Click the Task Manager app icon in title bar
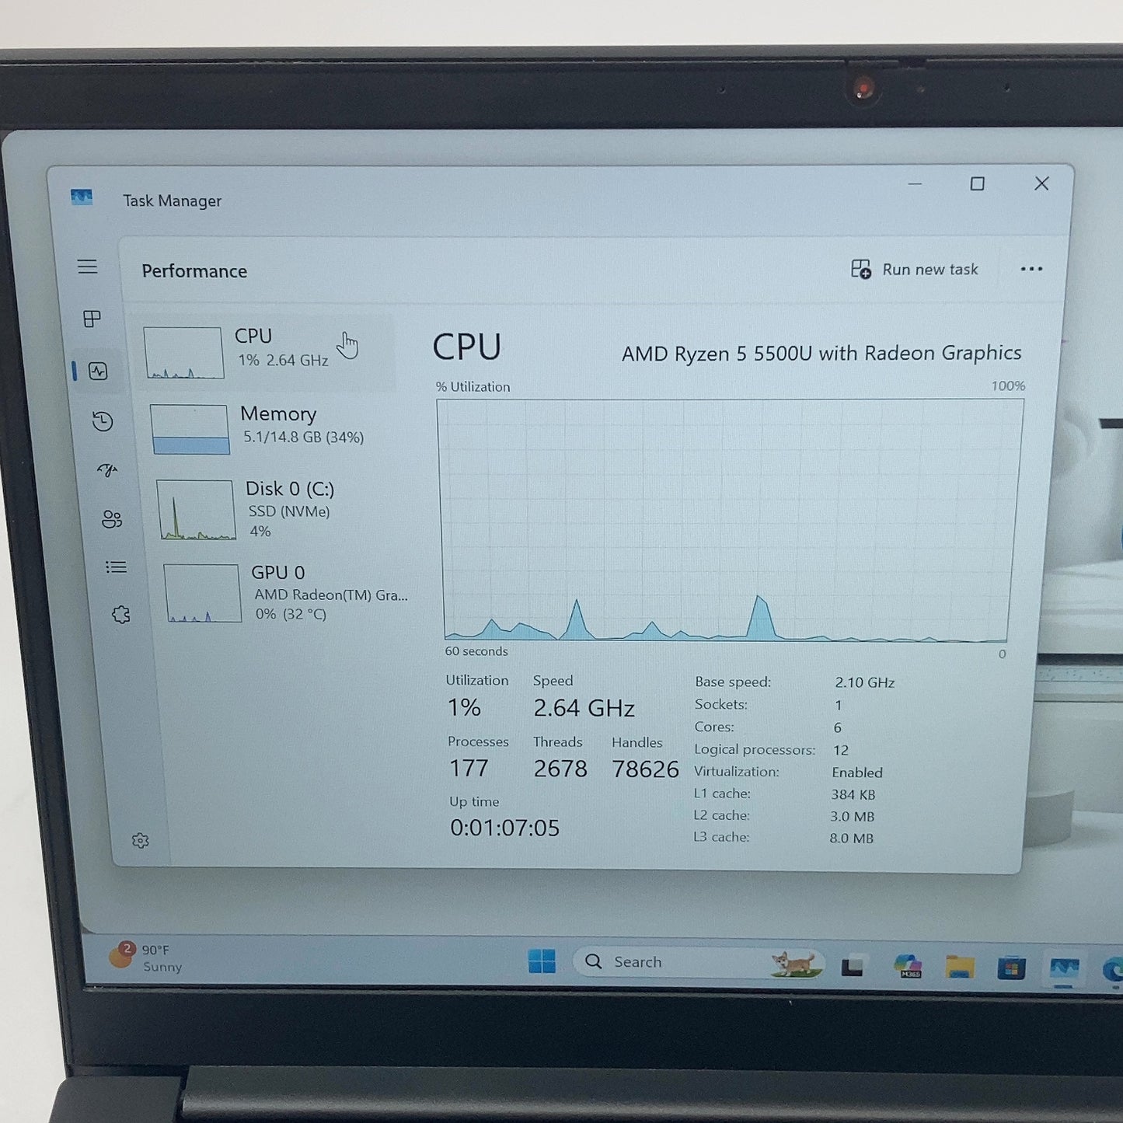 pos(82,197)
